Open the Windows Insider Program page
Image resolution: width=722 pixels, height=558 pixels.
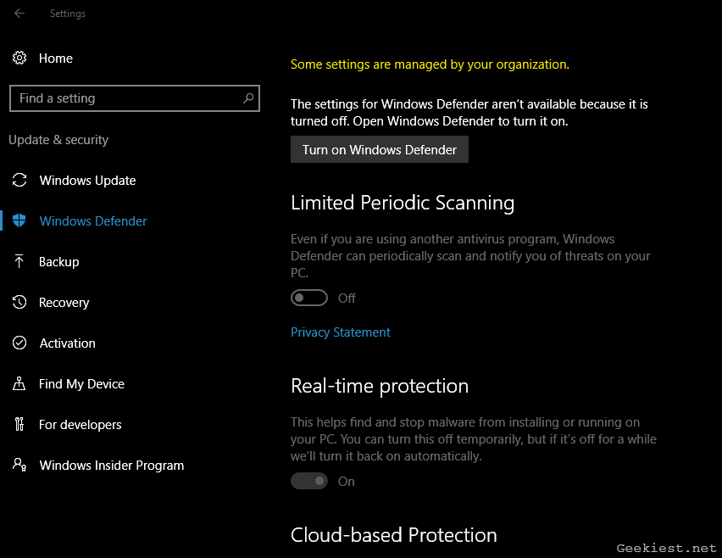(111, 466)
